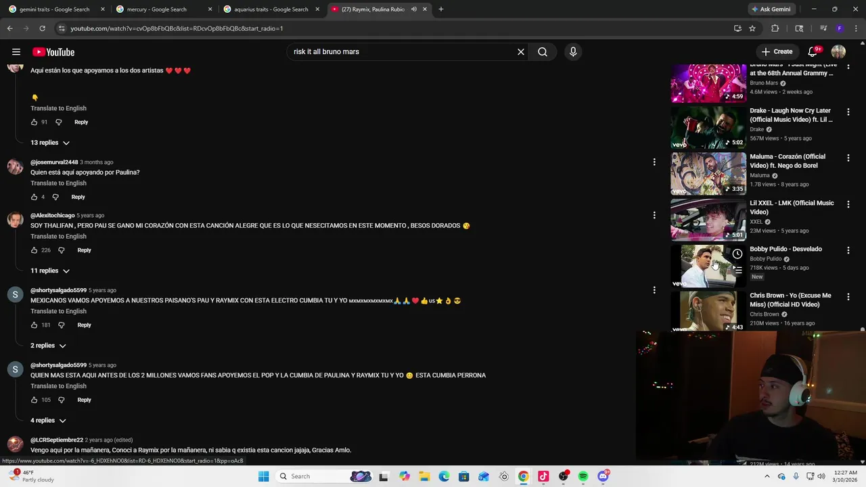
Task: Open three-dot menu for Maluma Corazón video
Action: (x=848, y=158)
